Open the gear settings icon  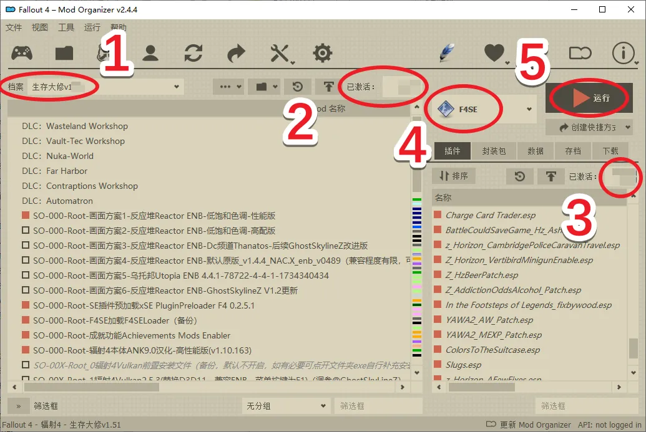tap(322, 53)
